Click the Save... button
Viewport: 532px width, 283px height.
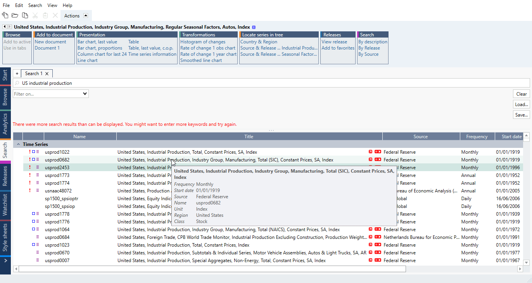(x=522, y=115)
